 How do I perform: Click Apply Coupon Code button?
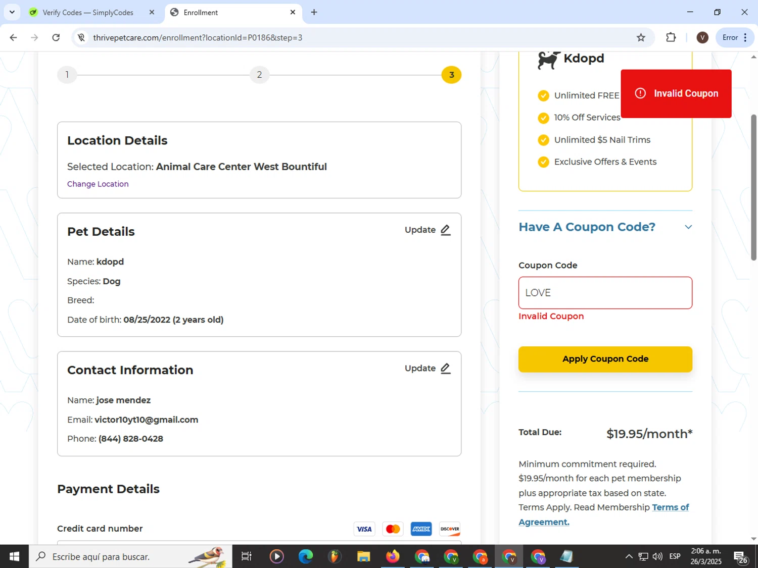(x=605, y=359)
